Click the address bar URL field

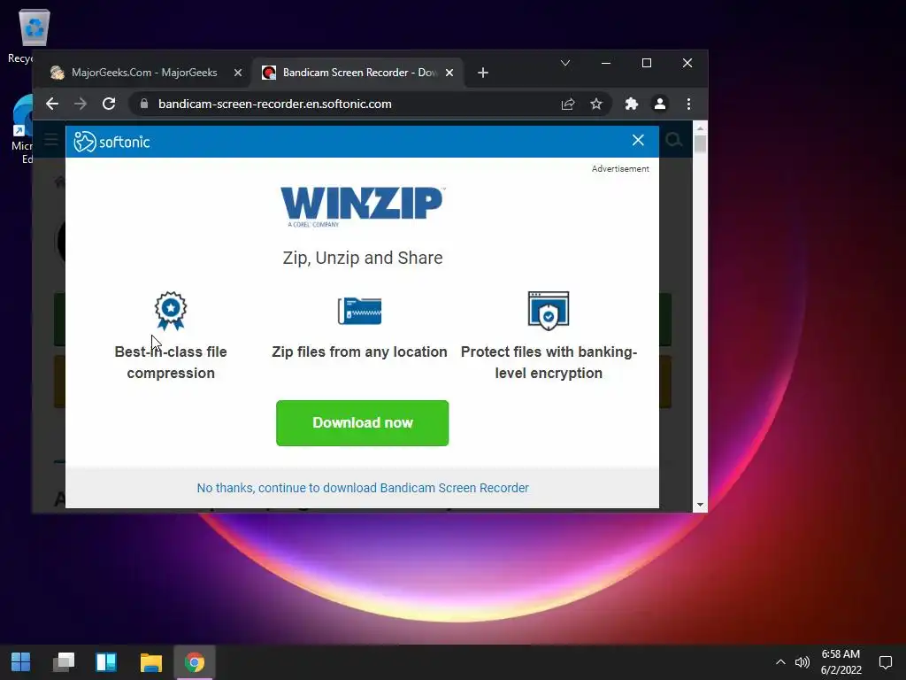coord(370,104)
